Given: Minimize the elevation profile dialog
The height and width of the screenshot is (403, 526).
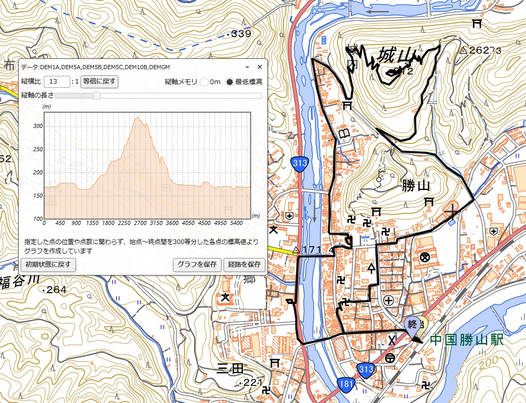Looking at the screenshot, I should tap(247, 67).
